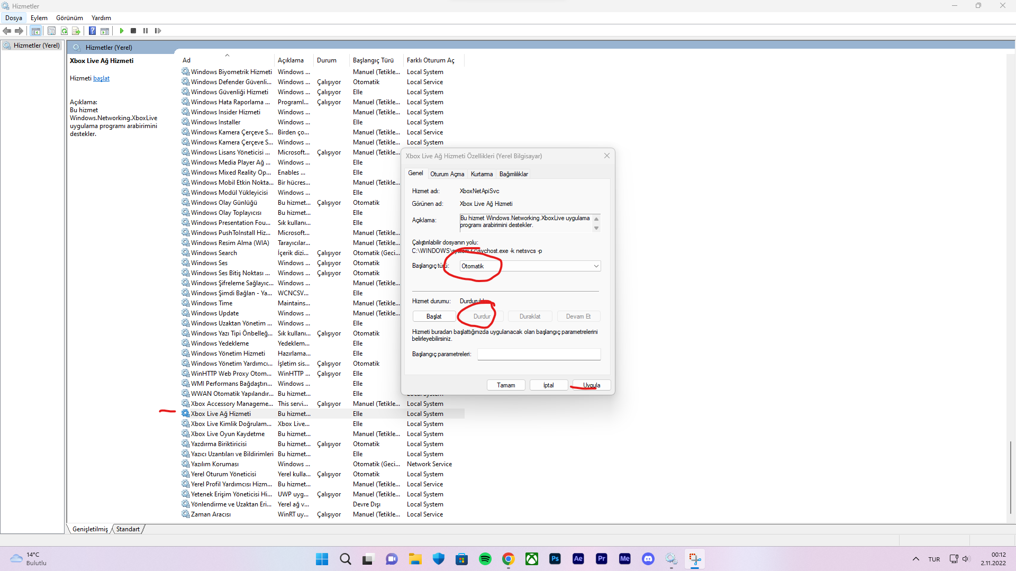This screenshot has height=571, width=1016.
Task: Open help with the blue question mark icon
Action: click(92, 31)
